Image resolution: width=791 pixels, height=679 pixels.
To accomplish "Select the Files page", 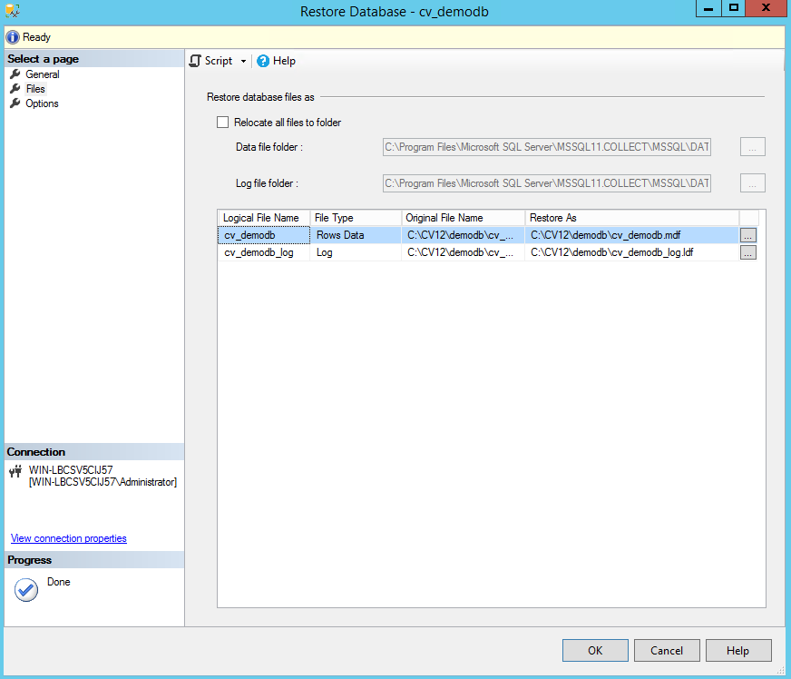I will (x=35, y=89).
